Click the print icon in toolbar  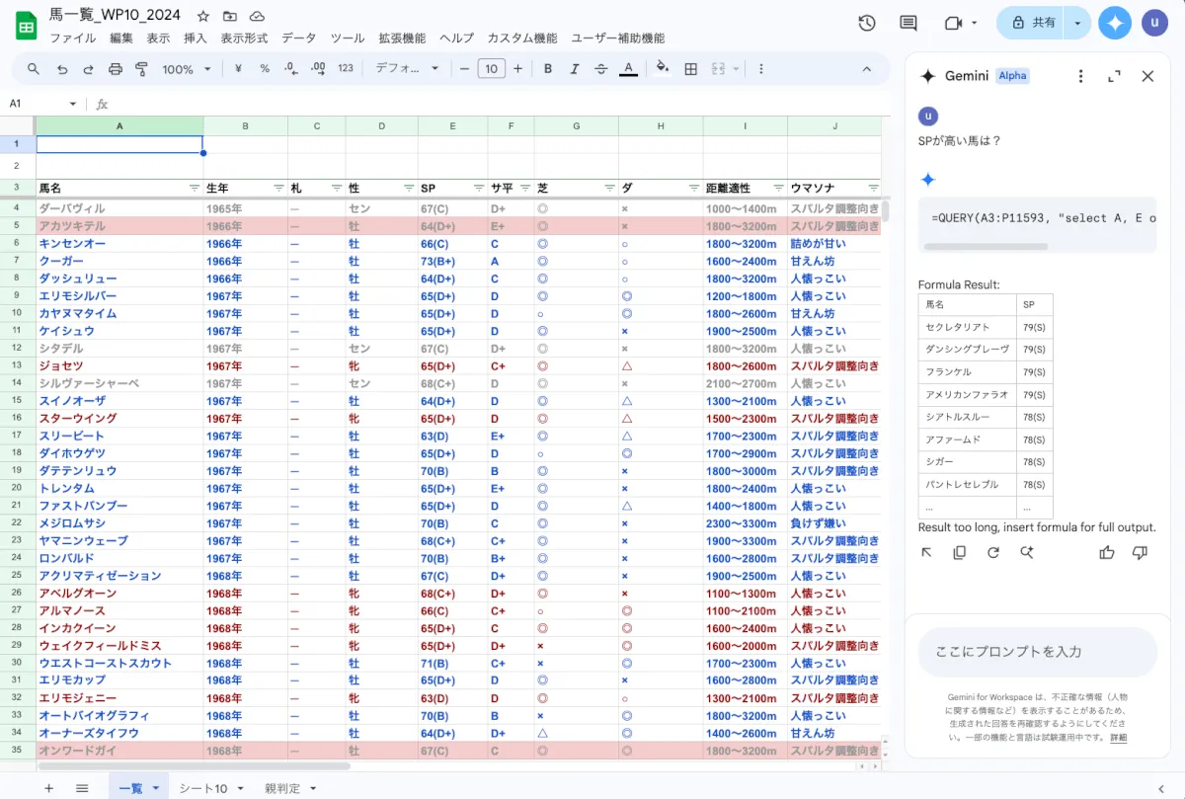tap(116, 69)
